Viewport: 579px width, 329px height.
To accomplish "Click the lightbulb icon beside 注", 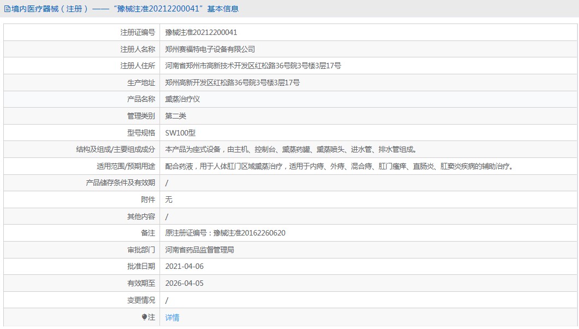I will click(x=144, y=317).
